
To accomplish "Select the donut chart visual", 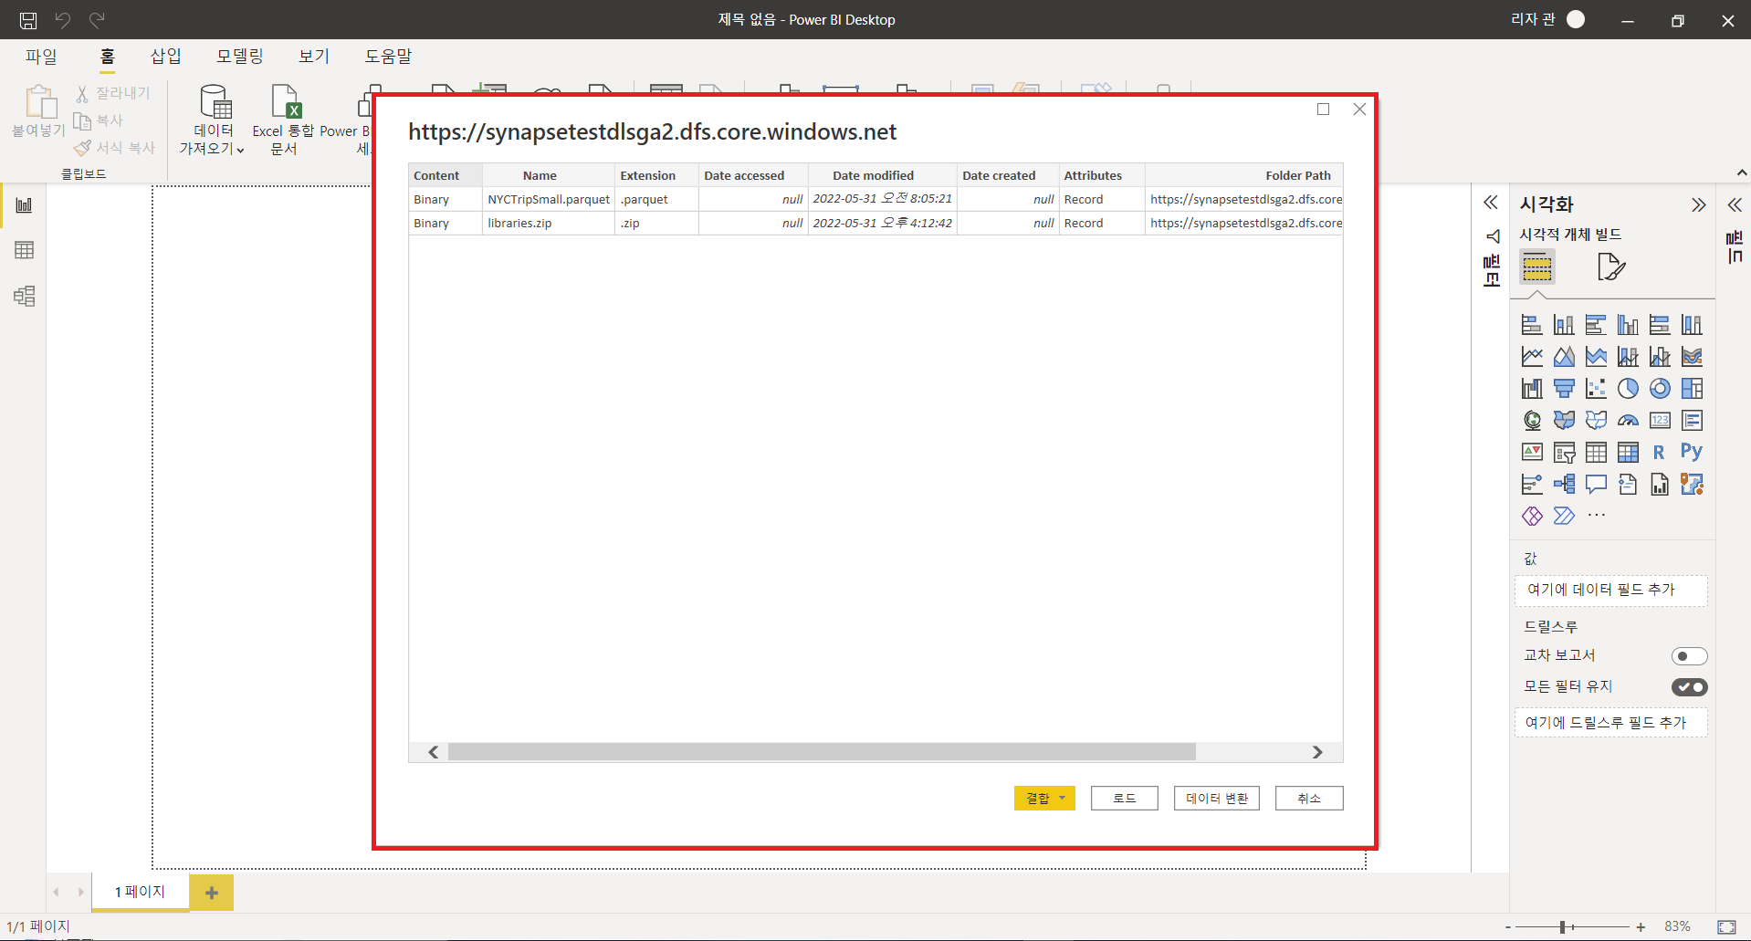I will tap(1660, 389).
